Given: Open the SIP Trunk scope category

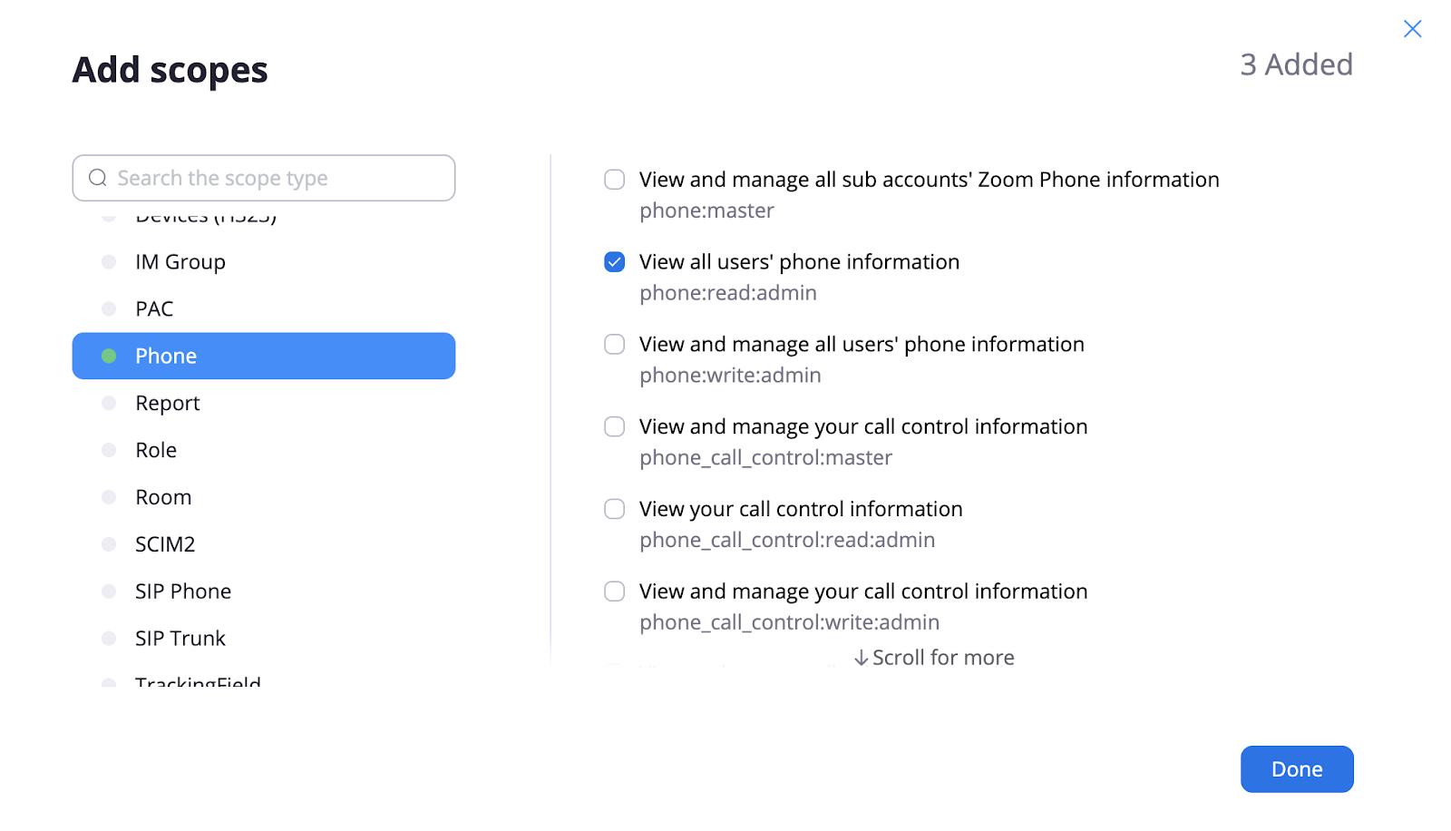Looking at the screenshot, I should click(x=180, y=639).
